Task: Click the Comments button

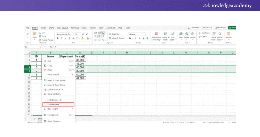Action: pyautogui.click(x=193, y=28)
